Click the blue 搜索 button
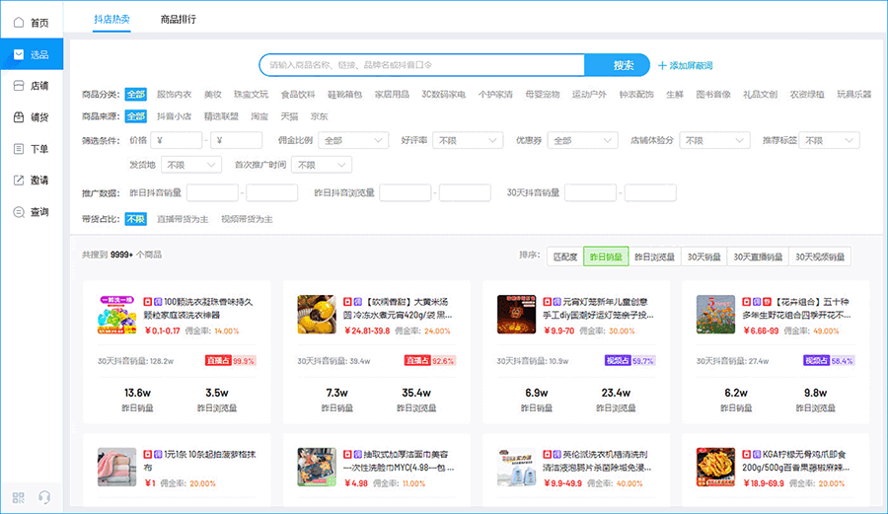This screenshot has height=514, width=888. pos(623,65)
